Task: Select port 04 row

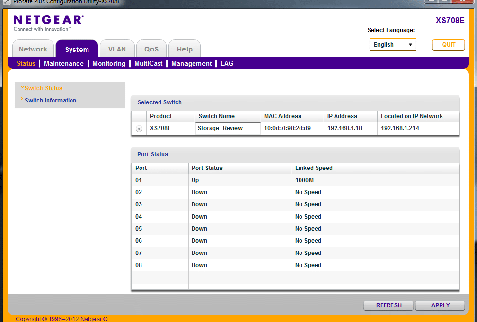Action: [295, 217]
